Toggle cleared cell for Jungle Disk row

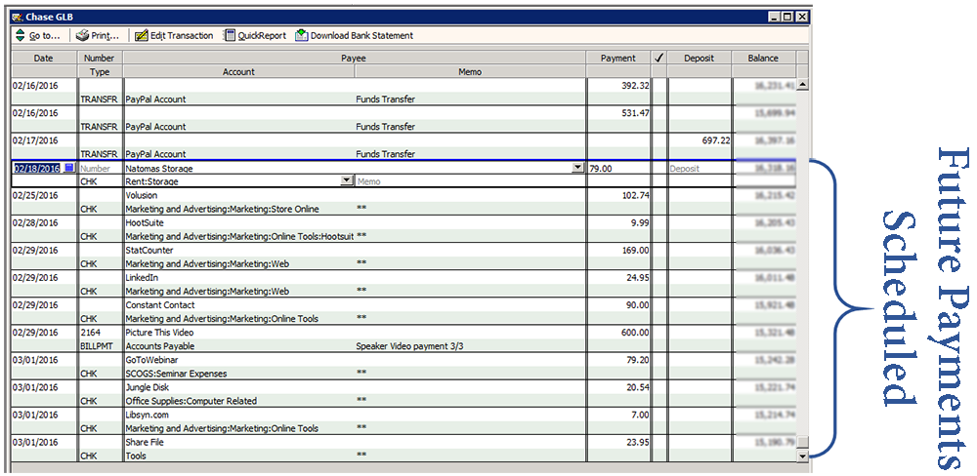point(658,387)
